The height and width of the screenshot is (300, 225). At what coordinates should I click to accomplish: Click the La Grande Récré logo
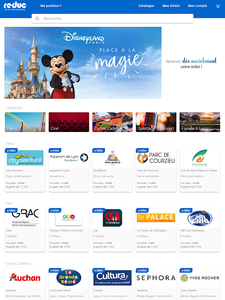pos(69,277)
